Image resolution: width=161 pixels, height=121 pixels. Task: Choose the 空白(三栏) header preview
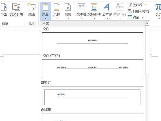tap(92, 69)
